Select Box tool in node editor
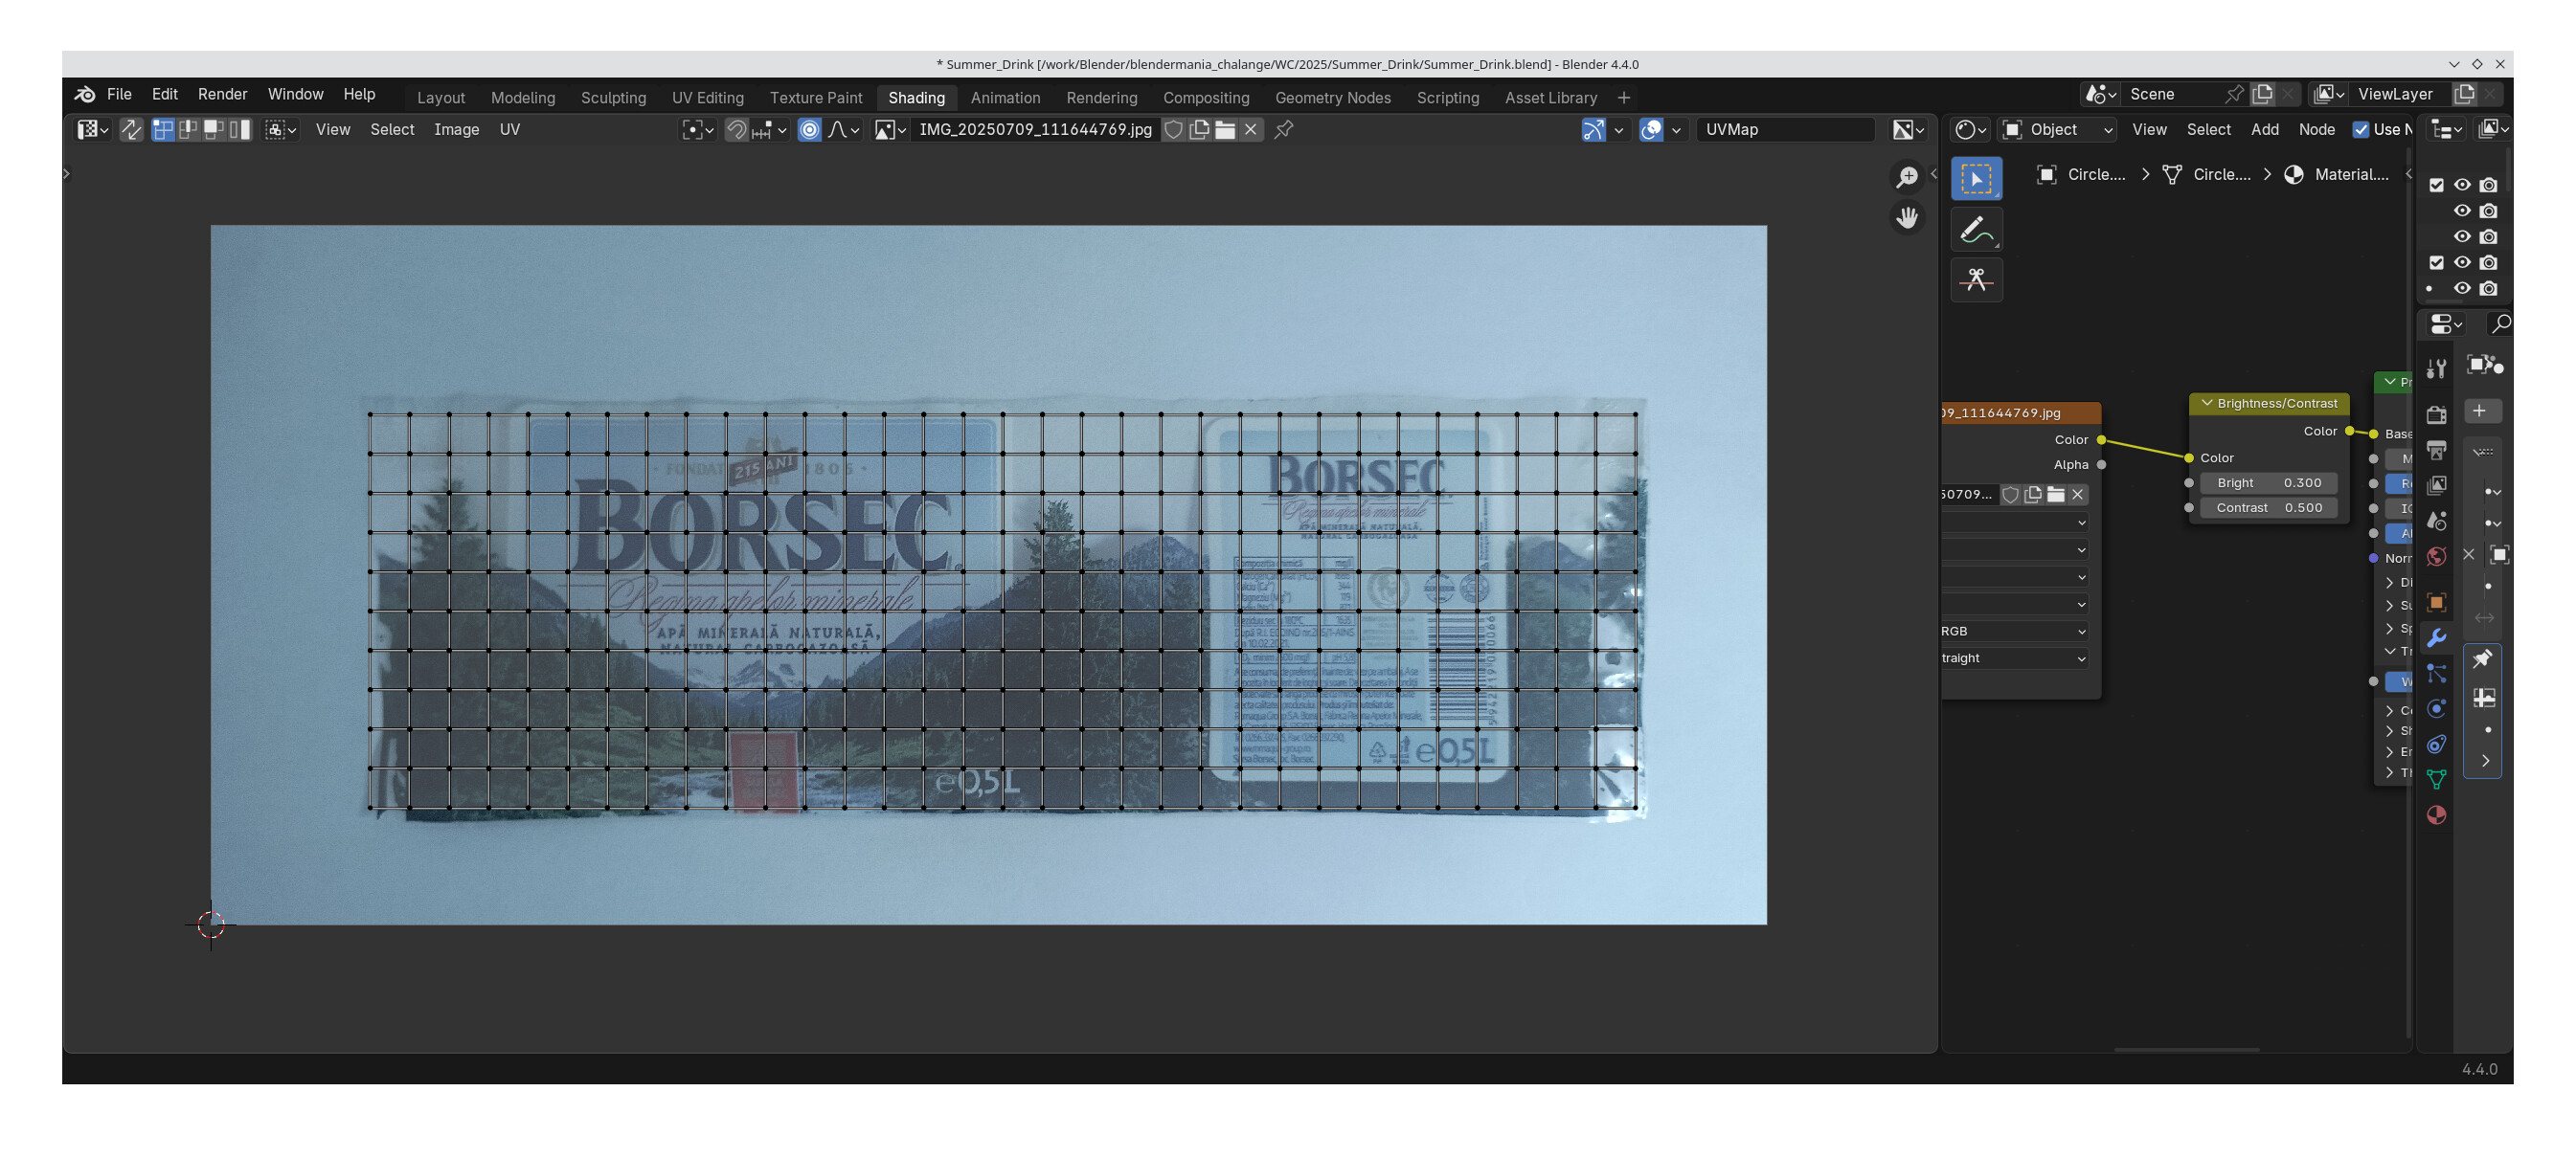Viewport: 2576px width, 1158px height. [1976, 179]
